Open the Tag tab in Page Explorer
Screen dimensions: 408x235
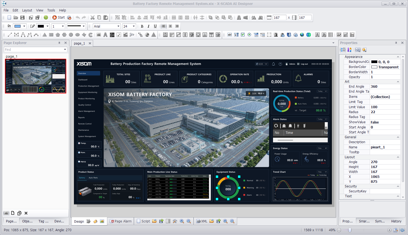tap(43, 221)
